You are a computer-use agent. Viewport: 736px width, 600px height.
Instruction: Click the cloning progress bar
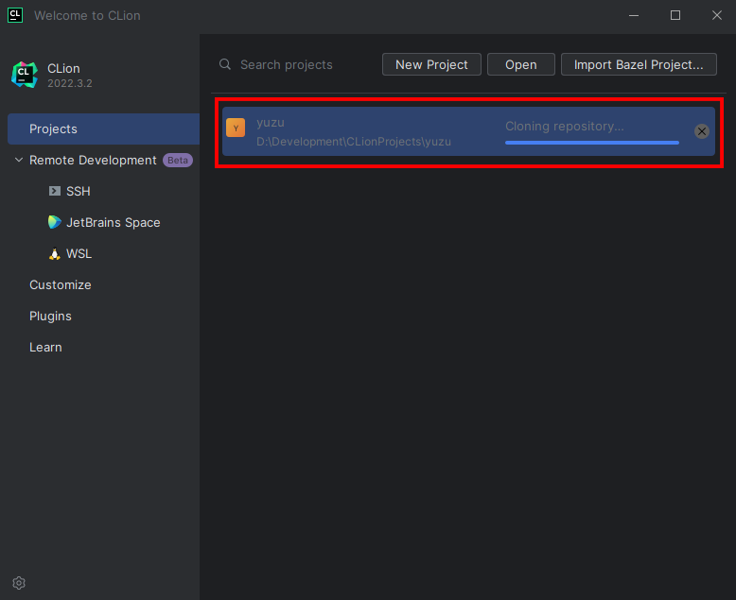click(591, 143)
